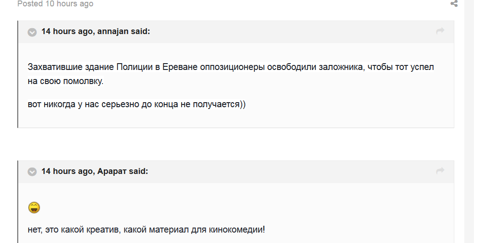Click 'annajan' username in quote header

point(113,31)
